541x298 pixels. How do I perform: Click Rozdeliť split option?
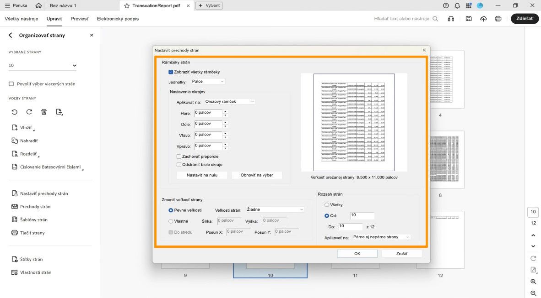[x=25, y=154]
